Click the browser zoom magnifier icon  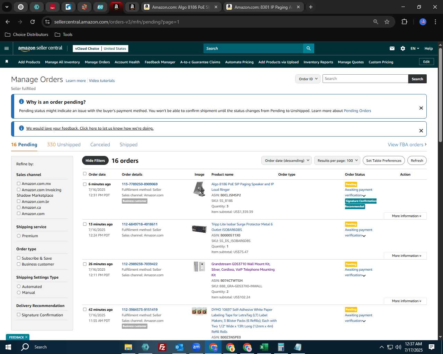(x=376, y=22)
